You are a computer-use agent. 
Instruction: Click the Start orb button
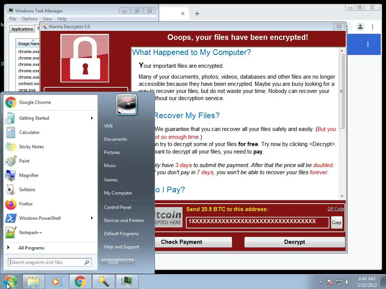[x=10, y=281]
